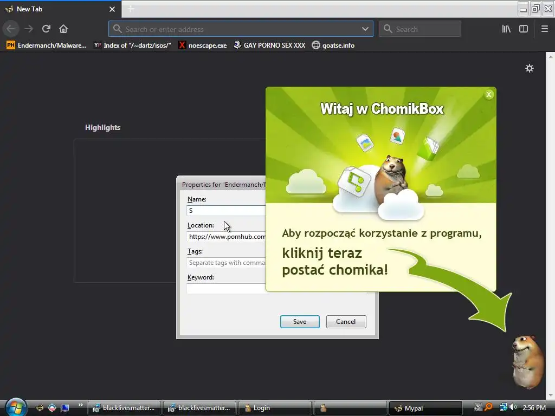This screenshot has height=416, width=555.
Task: Focus the Search or enter address field
Action: [x=241, y=29]
